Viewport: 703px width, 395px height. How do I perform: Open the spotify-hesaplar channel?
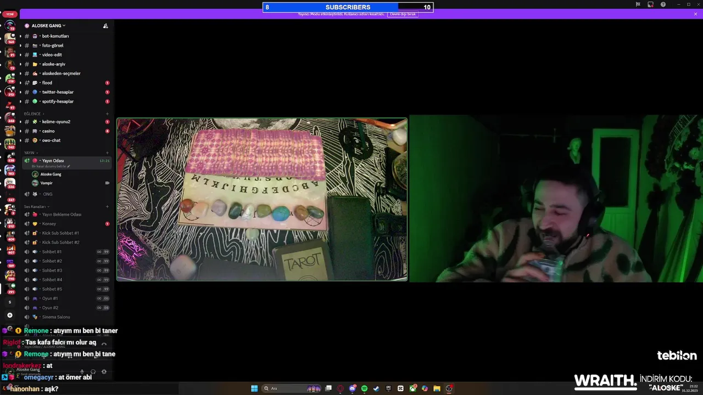click(x=66, y=101)
